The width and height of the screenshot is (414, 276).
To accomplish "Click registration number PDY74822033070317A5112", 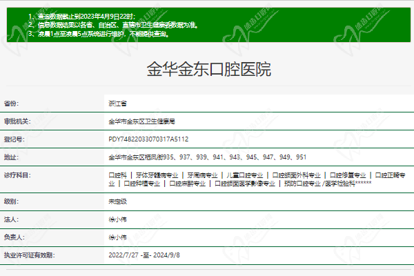I will click(x=148, y=139).
